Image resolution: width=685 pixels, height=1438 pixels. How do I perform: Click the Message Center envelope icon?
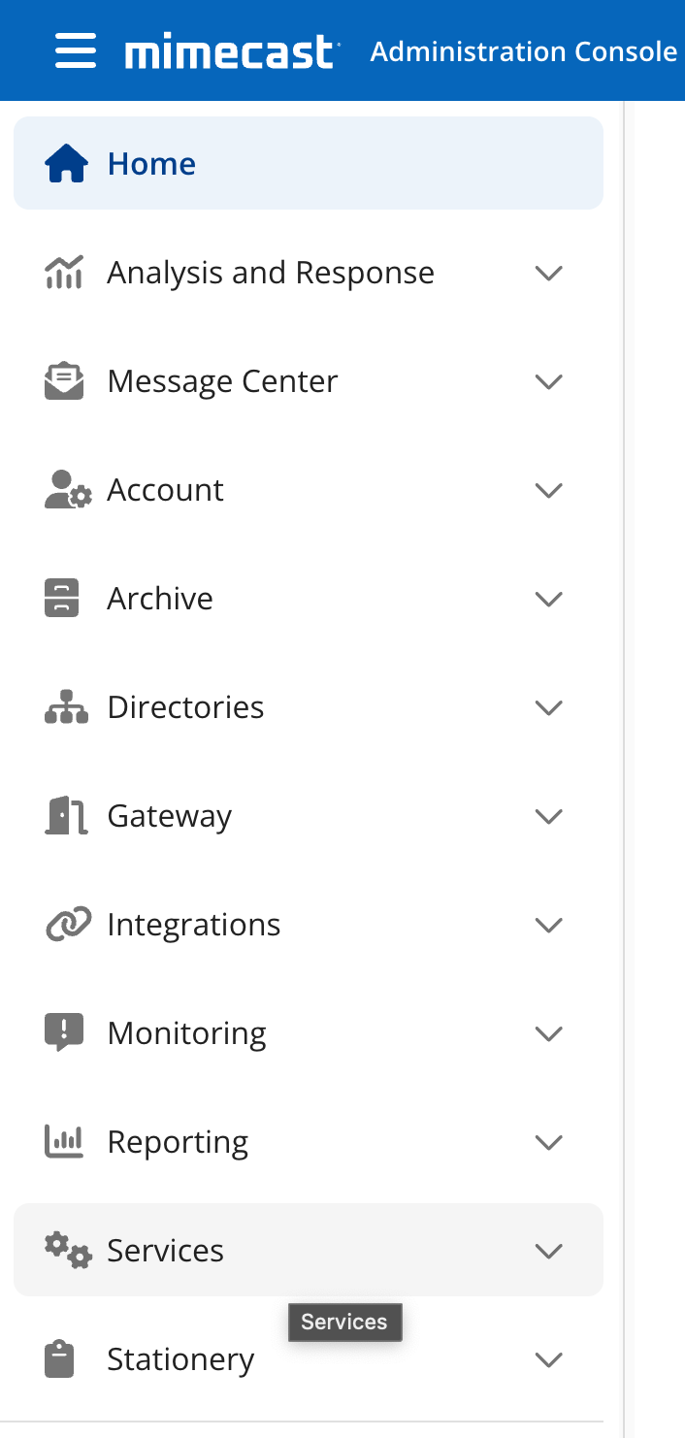click(64, 381)
